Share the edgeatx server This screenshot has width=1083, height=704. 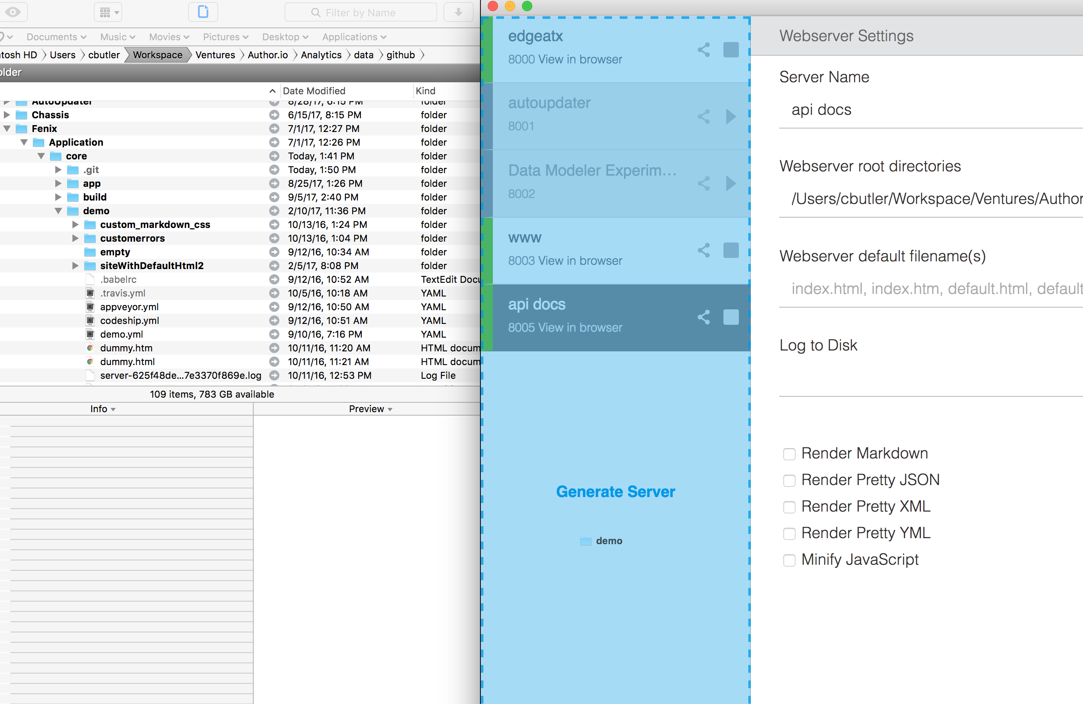703,50
